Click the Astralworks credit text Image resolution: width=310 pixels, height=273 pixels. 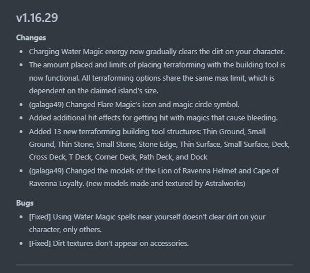point(224,184)
